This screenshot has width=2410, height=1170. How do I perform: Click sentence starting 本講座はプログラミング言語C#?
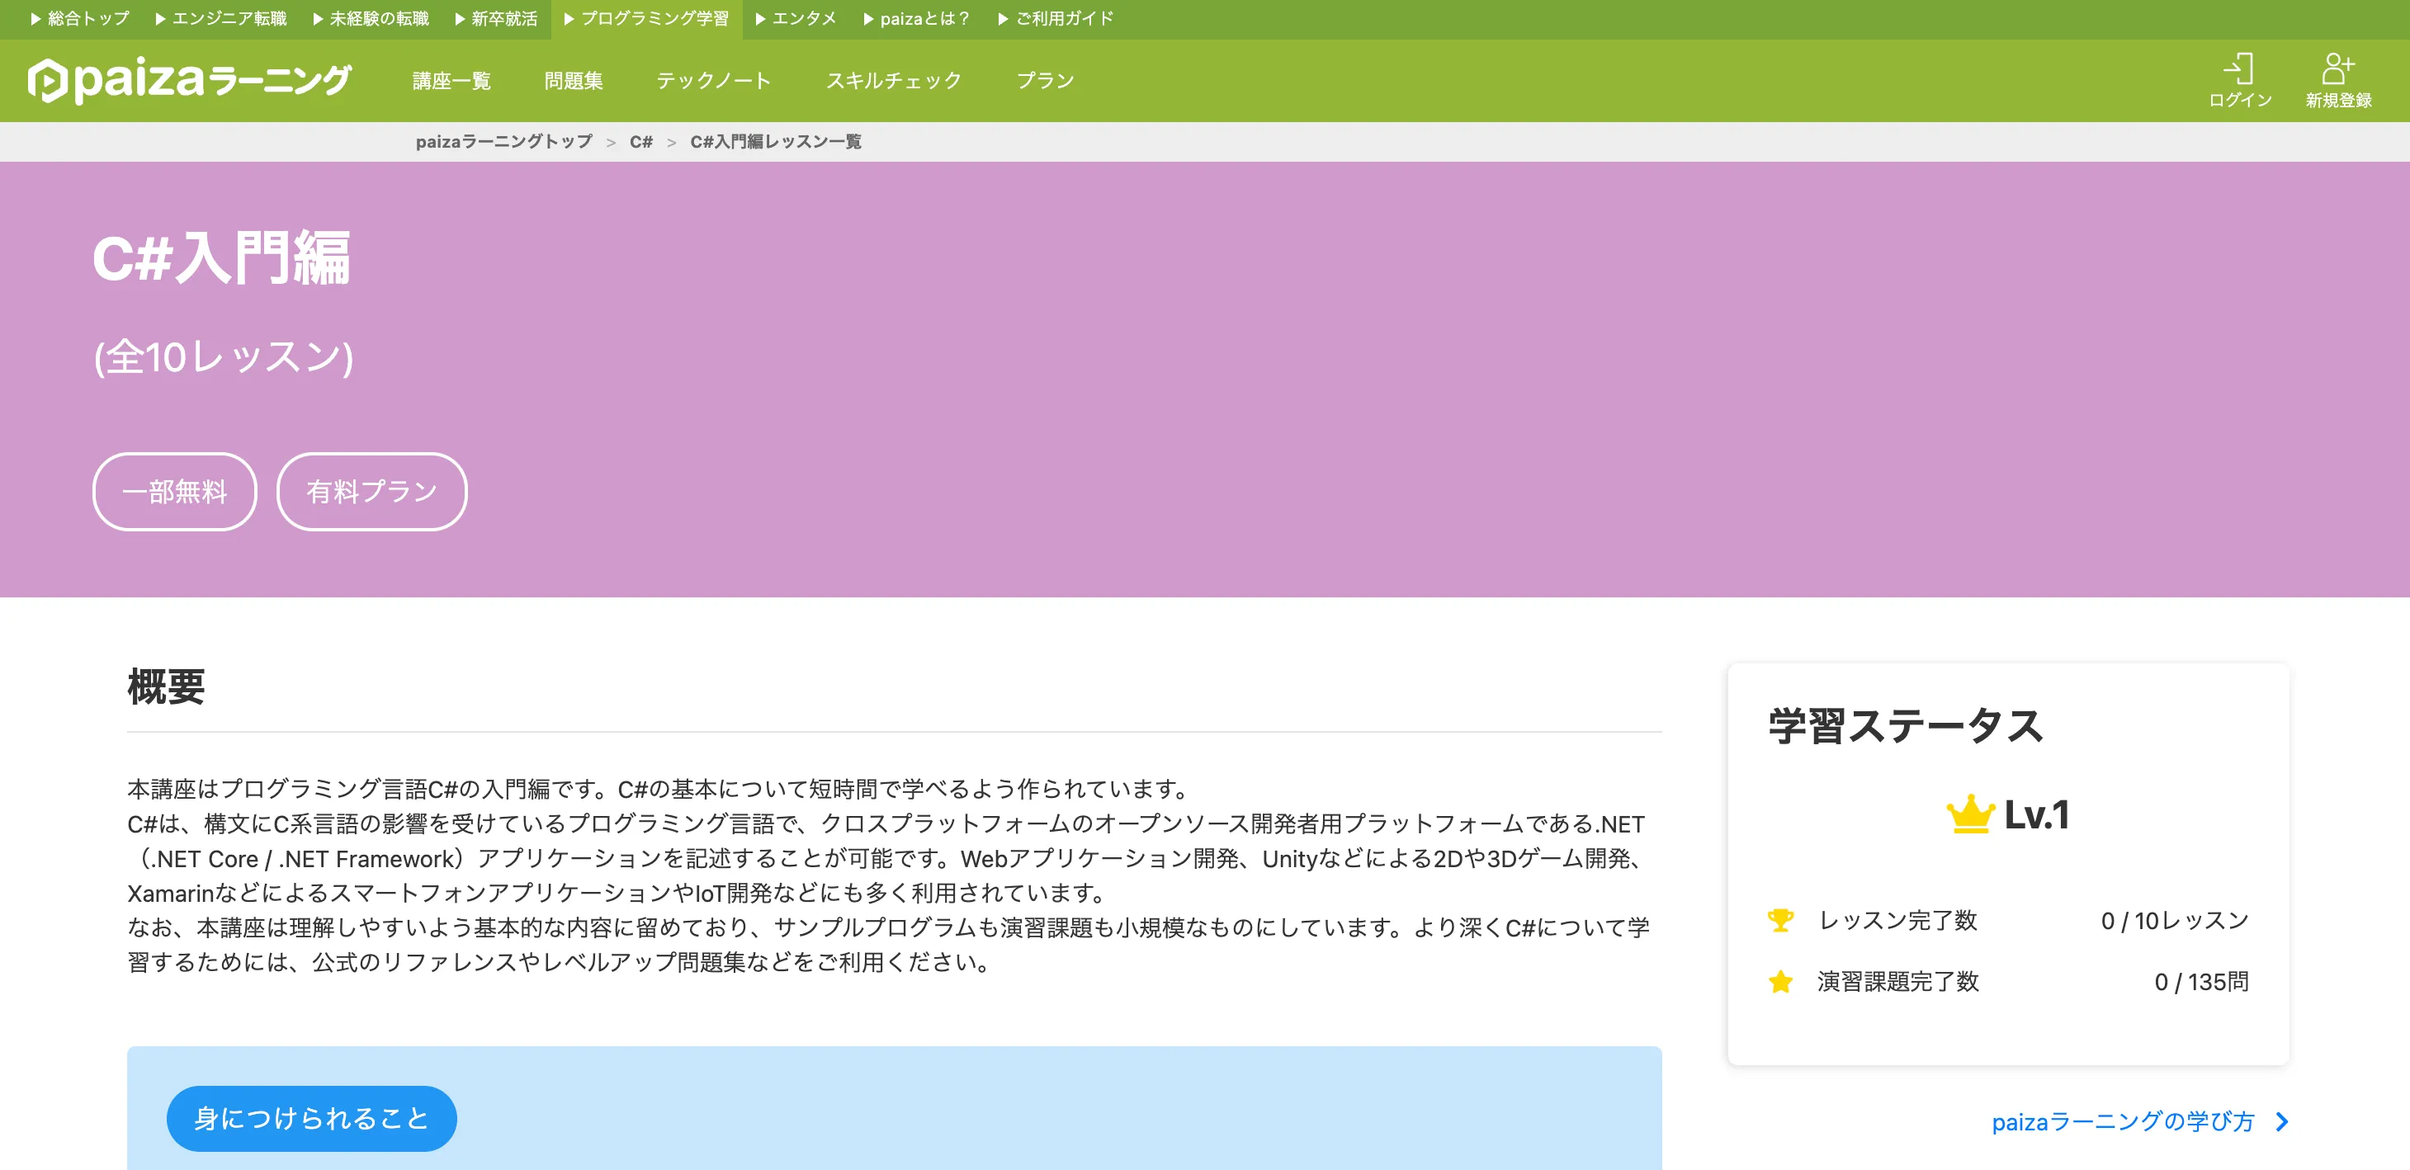click(x=659, y=790)
